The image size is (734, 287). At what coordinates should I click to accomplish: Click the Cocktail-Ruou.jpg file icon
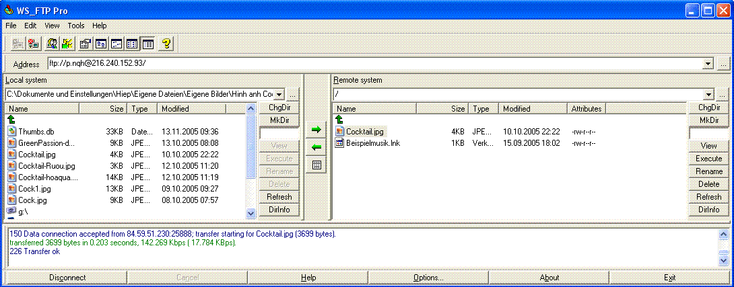(12, 166)
